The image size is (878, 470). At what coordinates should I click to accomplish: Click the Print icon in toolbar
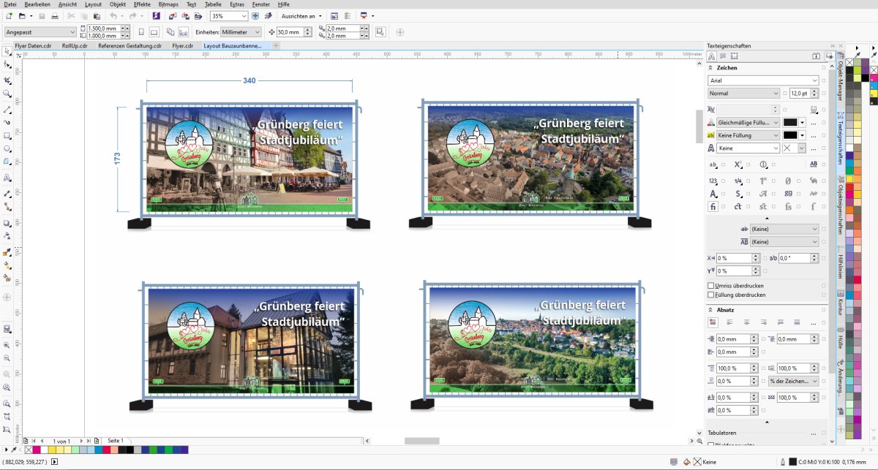tap(55, 15)
